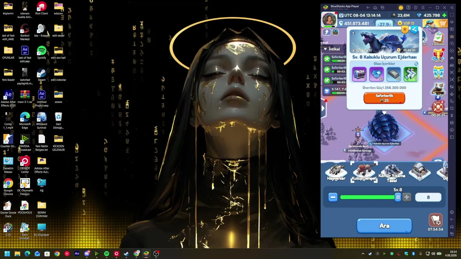Open BlueStacks sidebar settings gear
Screen dimensions: 461x259
(x=452, y=212)
